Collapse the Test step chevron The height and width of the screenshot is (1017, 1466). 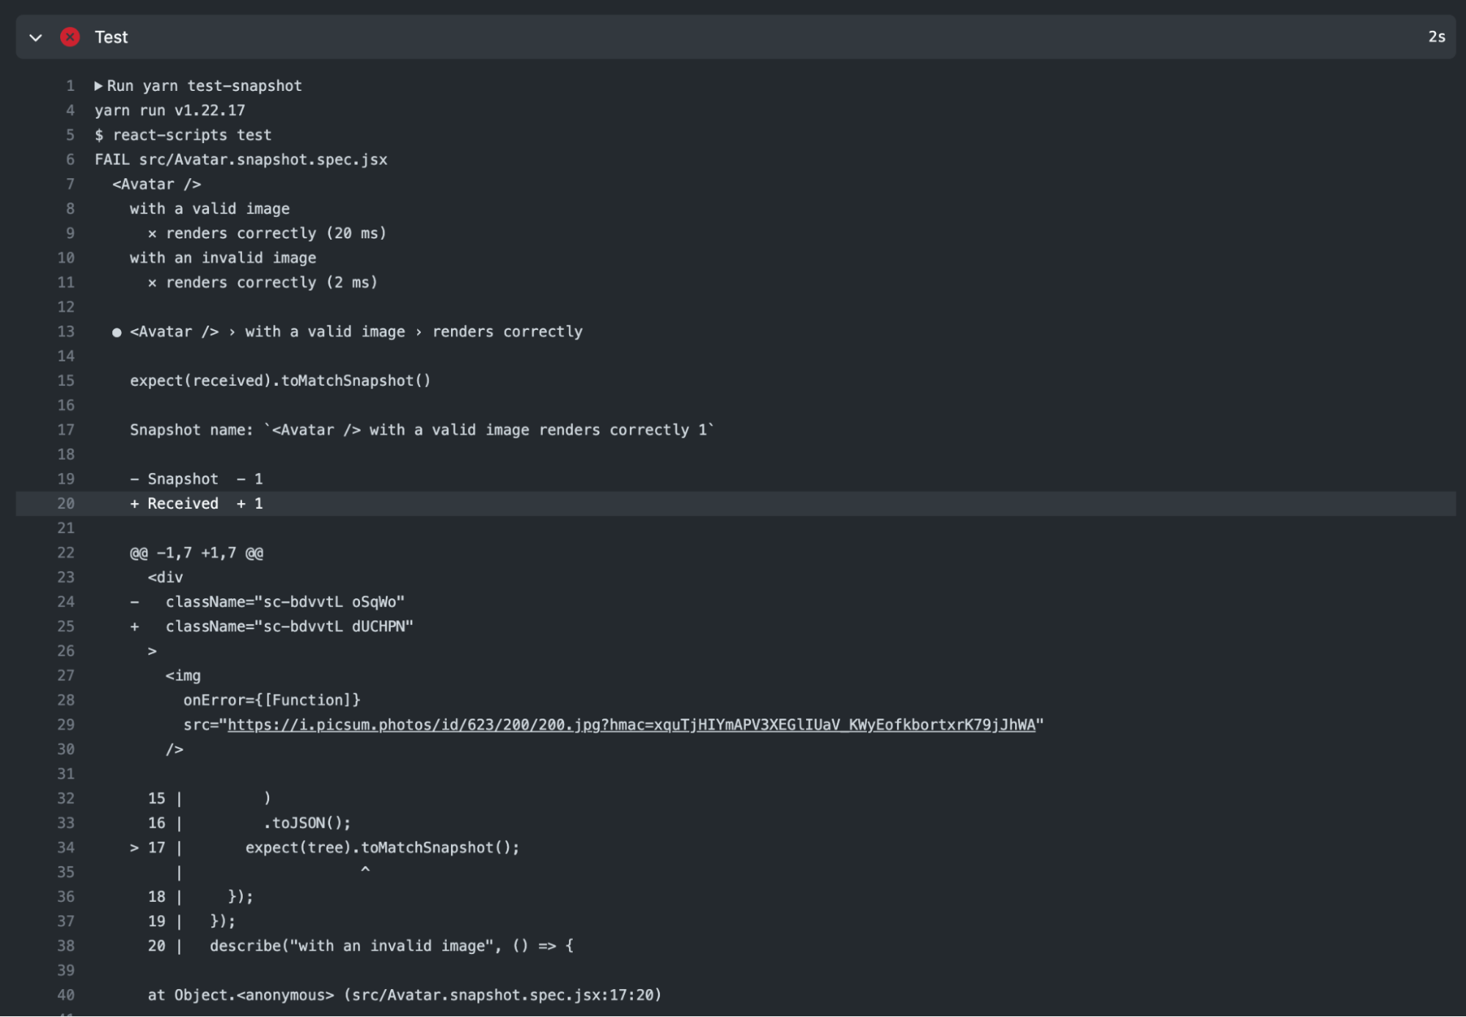click(35, 37)
